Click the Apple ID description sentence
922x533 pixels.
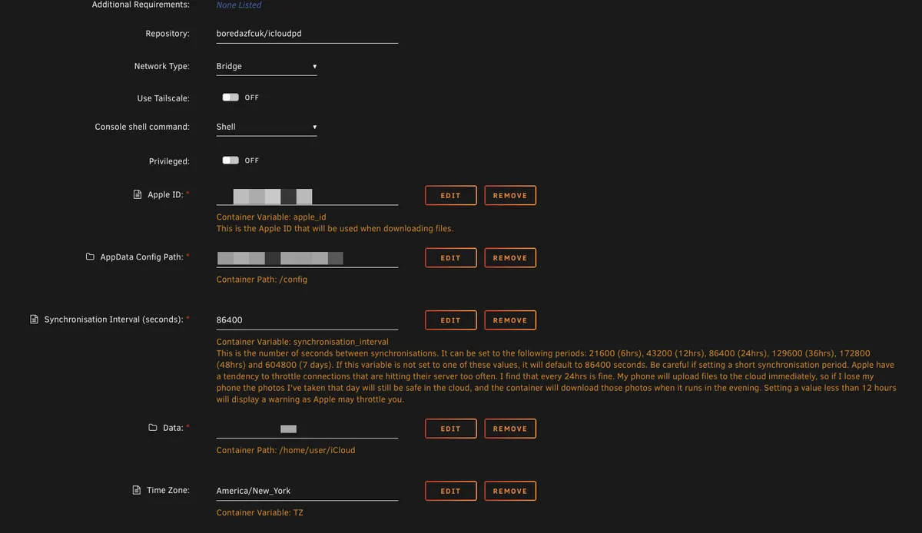335,229
